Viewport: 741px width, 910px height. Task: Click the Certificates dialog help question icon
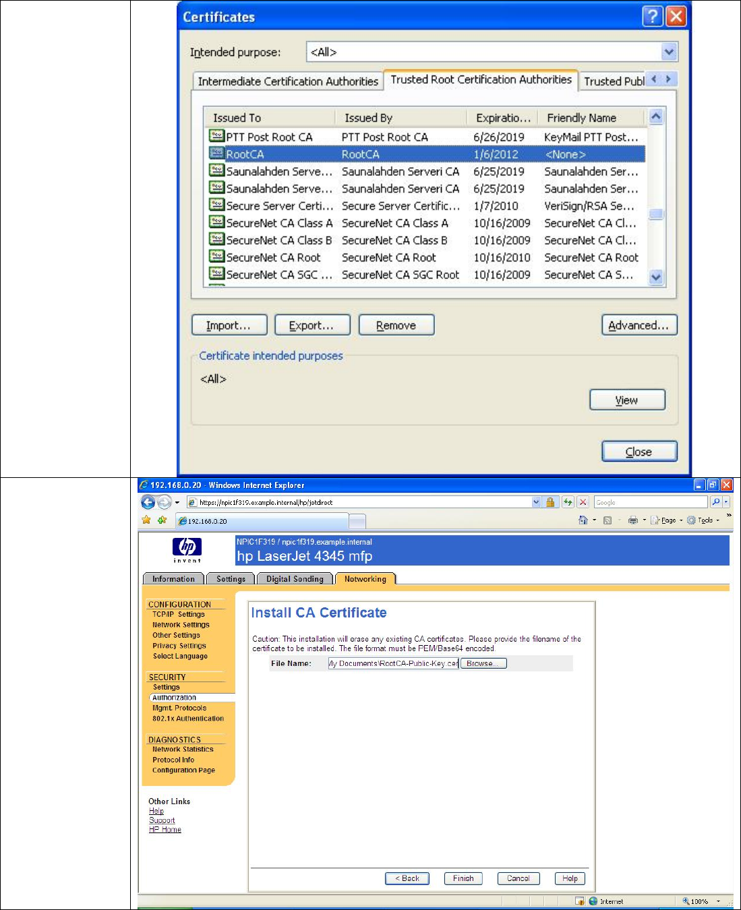pos(653,16)
